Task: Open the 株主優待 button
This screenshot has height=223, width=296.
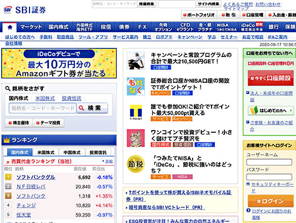Action: [x=19, y=123]
